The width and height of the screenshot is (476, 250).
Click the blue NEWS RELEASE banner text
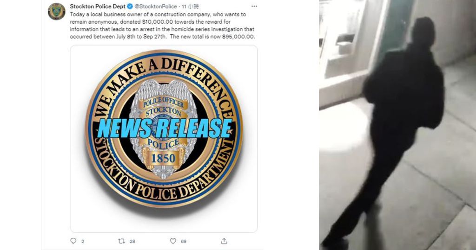(165, 128)
